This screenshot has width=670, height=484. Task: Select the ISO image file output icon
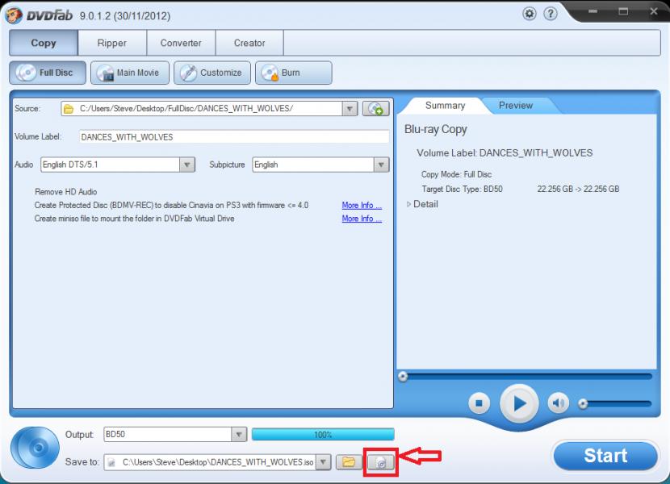point(381,462)
